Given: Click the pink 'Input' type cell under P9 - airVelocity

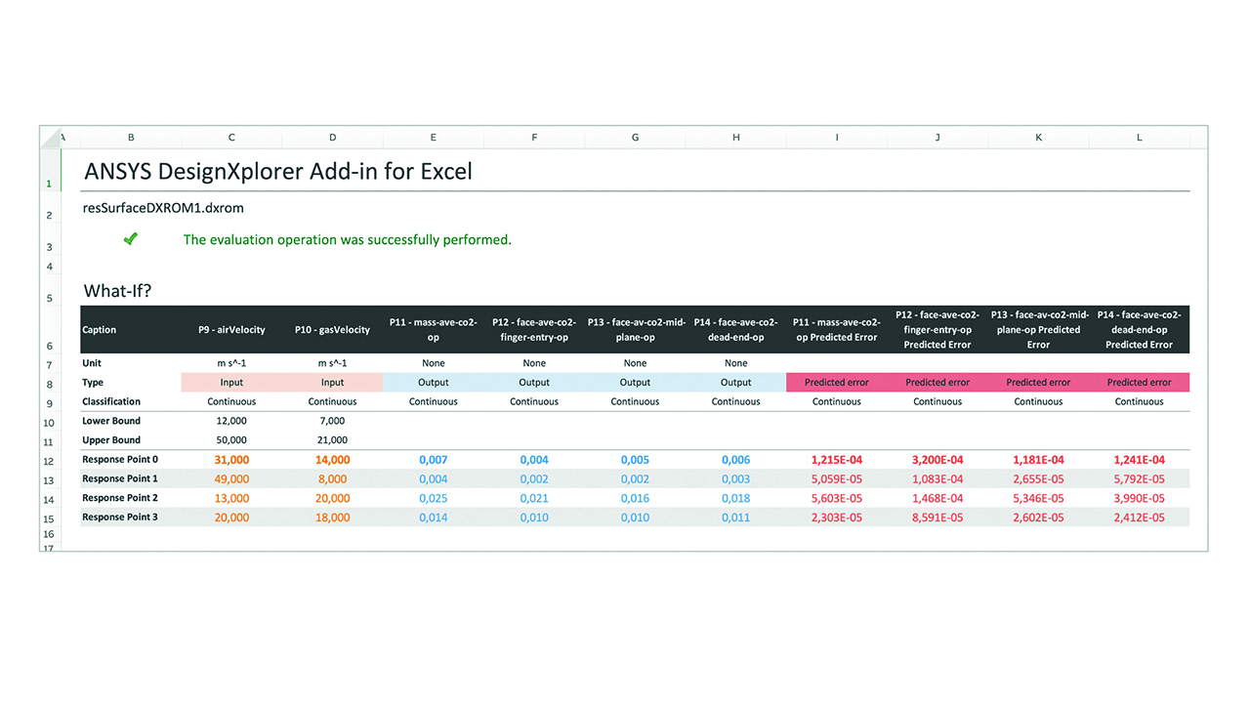Looking at the screenshot, I should click(231, 383).
